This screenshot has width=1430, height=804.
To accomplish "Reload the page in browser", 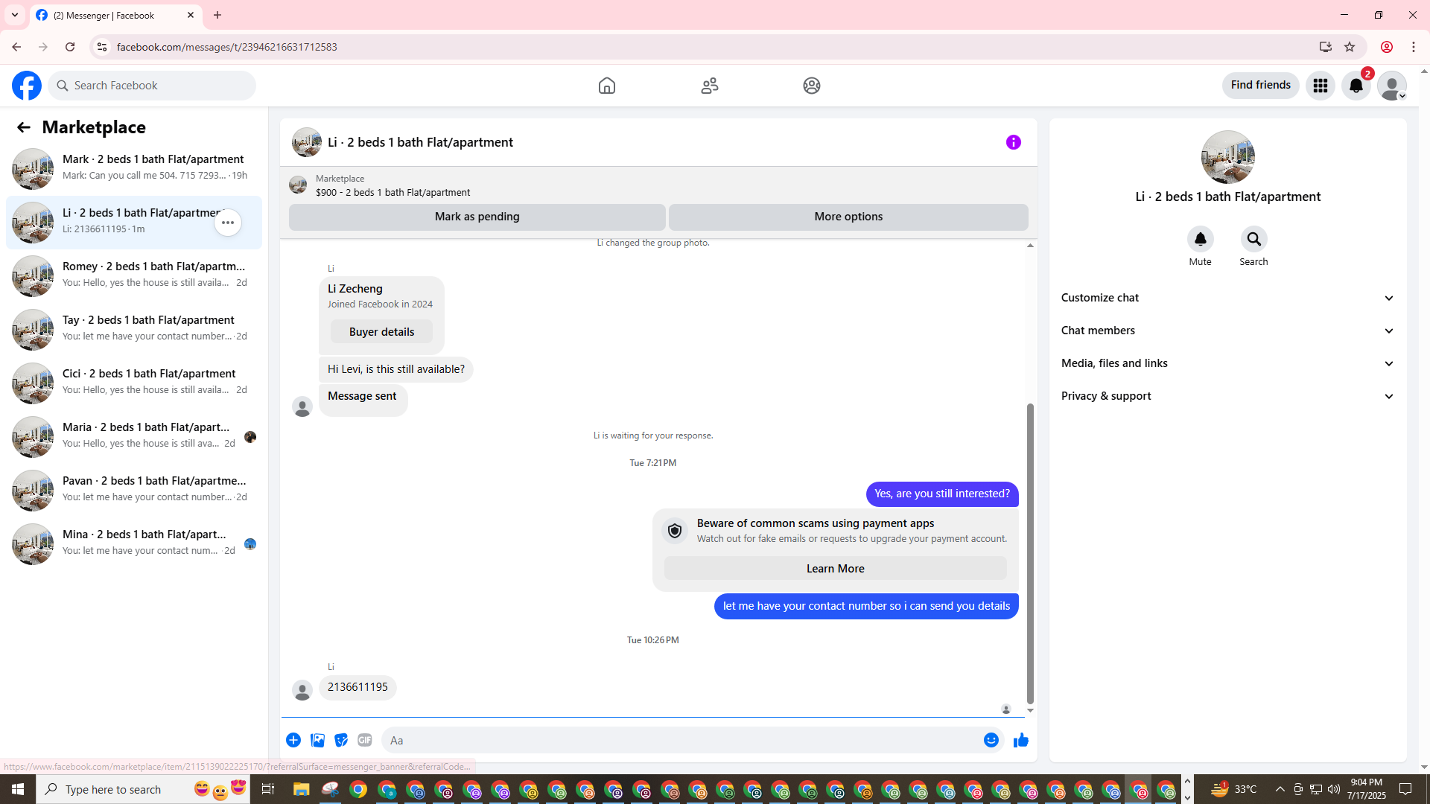I will [x=70, y=47].
